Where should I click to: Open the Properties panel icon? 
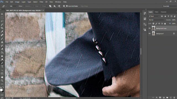pos(145,19)
